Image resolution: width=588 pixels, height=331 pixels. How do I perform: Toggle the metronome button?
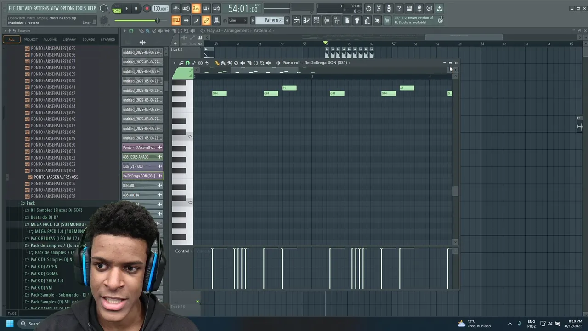point(176,8)
